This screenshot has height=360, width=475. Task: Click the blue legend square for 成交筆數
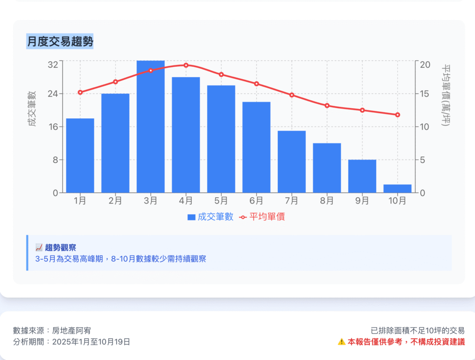pos(193,216)
